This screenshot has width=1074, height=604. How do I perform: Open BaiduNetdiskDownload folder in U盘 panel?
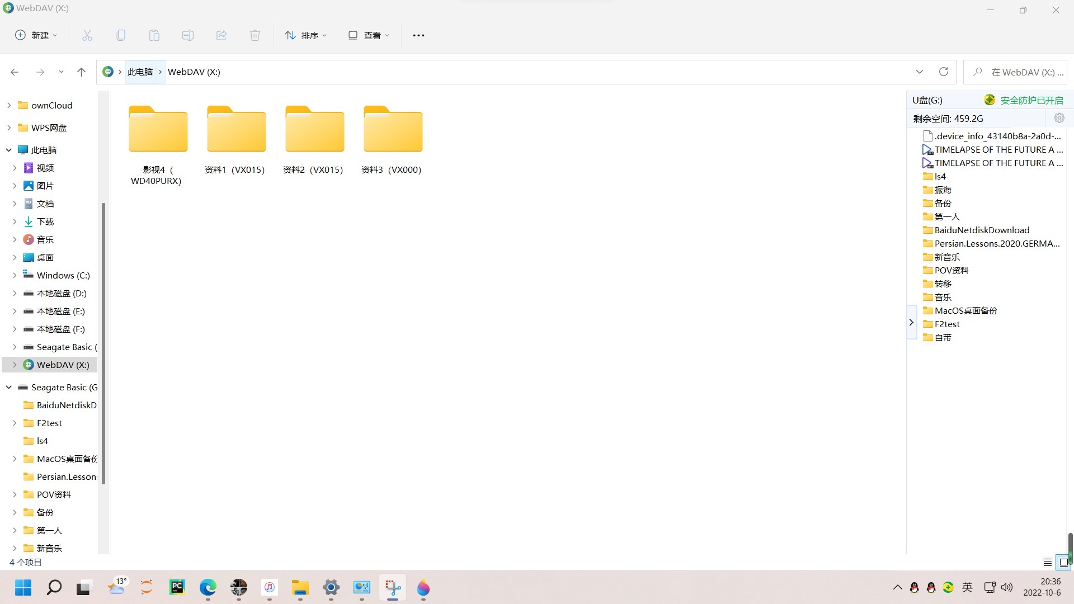(981, 230)
